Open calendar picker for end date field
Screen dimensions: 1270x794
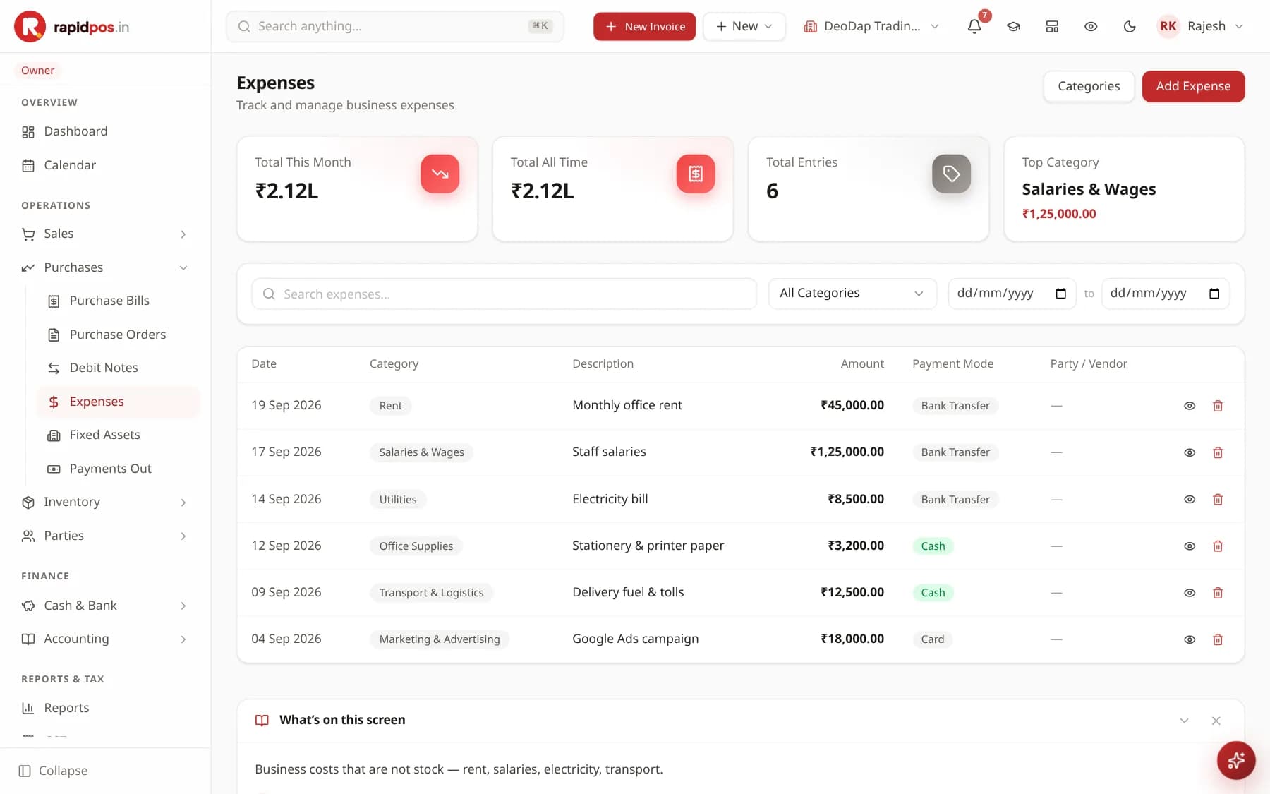click(1214, 294)
